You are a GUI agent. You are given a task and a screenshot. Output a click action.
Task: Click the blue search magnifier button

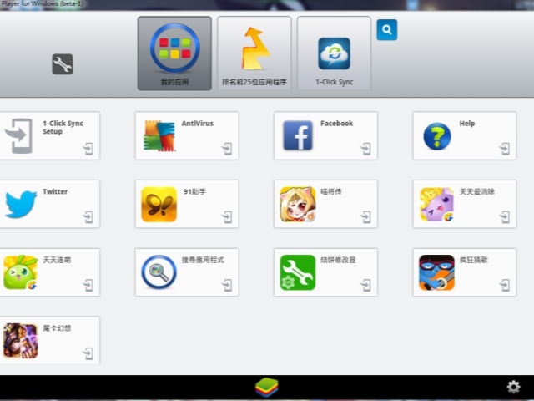387,30
